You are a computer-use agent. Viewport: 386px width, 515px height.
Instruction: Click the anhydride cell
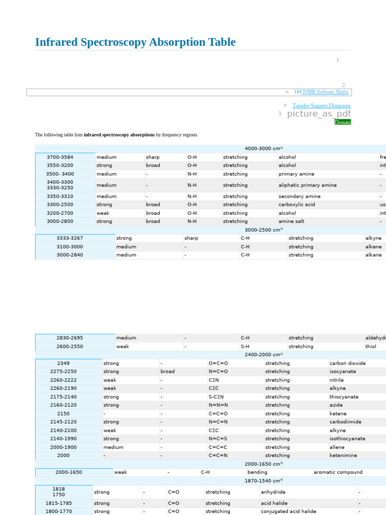point(309,492)
